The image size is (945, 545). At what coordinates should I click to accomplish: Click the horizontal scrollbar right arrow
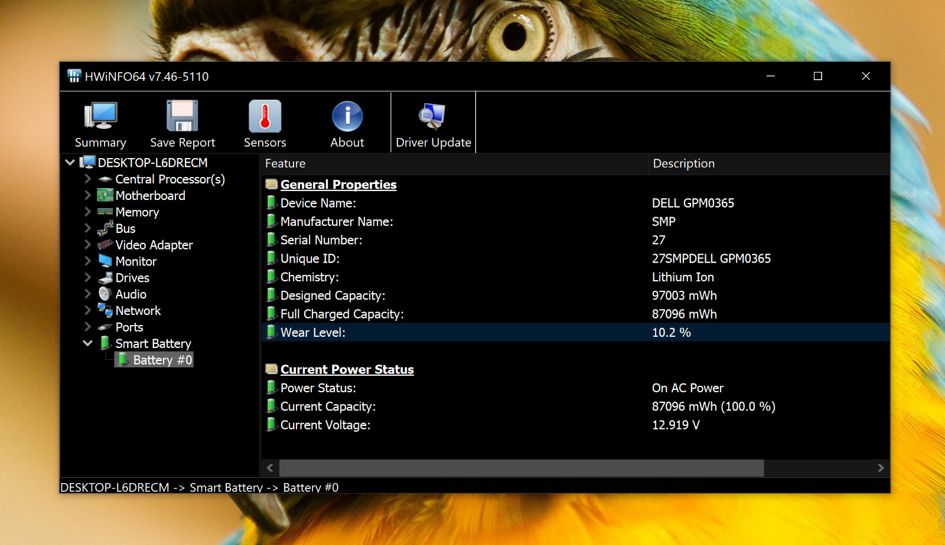click(x=881, y=468)
